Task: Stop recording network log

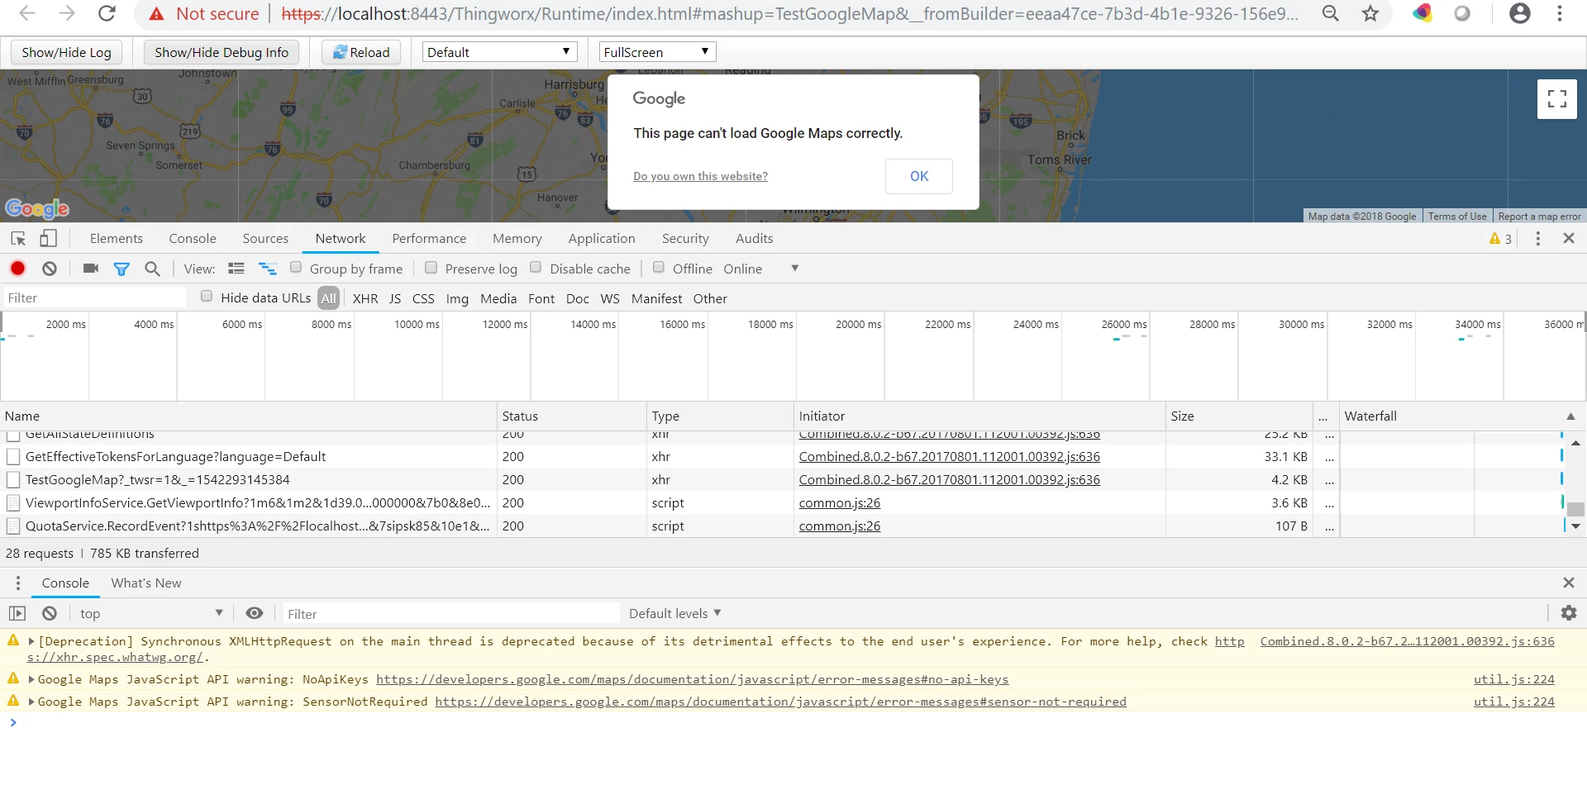Action: (17, 269)
